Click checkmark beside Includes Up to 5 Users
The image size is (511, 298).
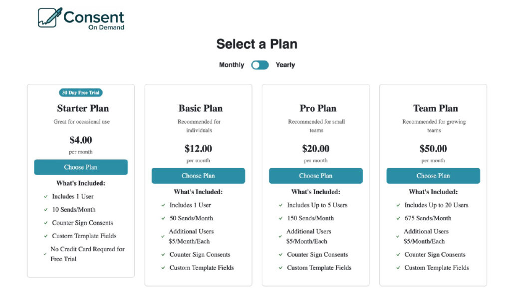pyautogui.click(x=280, y=205)
